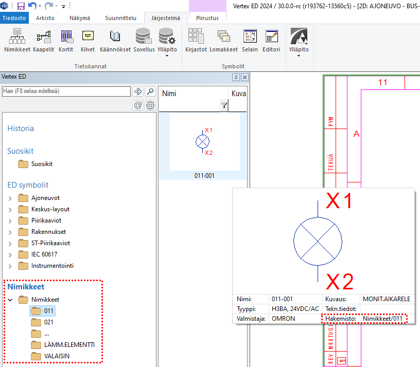Click the Sovellus database icon

coord(143,41)
